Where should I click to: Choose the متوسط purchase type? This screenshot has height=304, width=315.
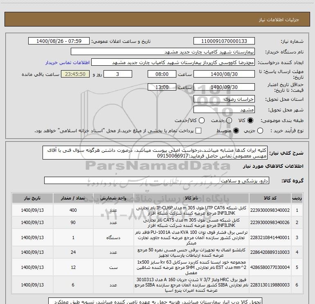pos(236,131)
